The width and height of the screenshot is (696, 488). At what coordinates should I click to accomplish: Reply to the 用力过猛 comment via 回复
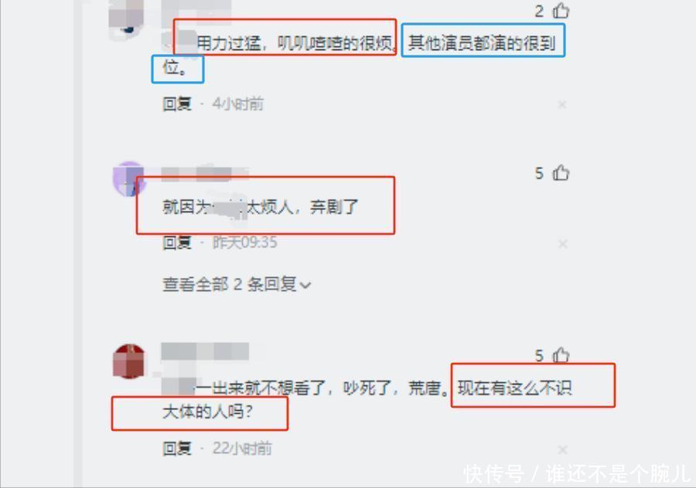coord(177,104)
